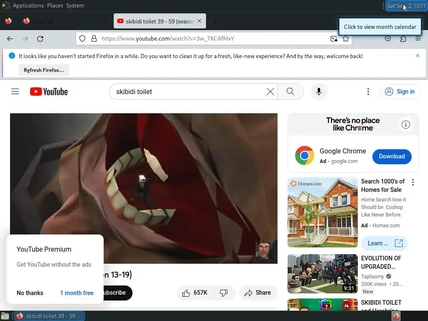This screenshot has height=321, width=428.
Task: Go back with the browser back arrow
Action: point(10,39)
